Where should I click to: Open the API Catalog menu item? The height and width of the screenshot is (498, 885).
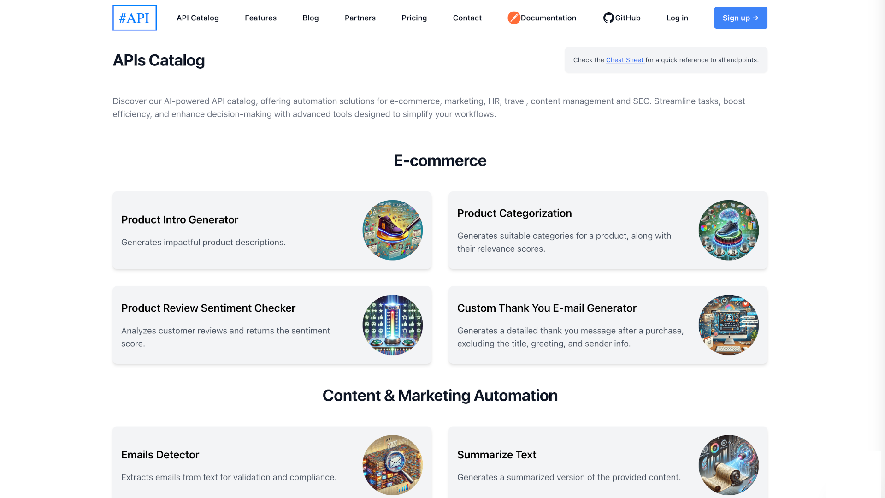(198, 18)
